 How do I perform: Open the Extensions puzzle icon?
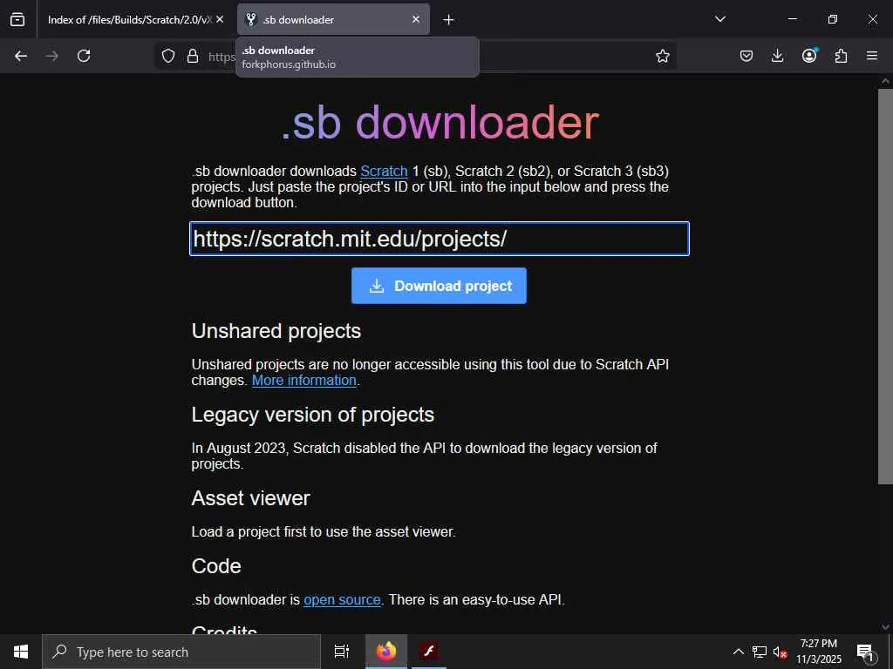[841, 56]
